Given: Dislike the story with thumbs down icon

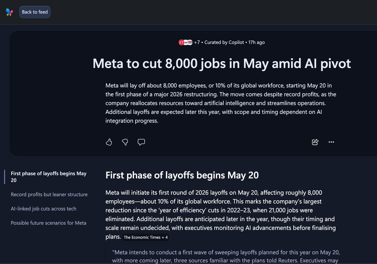Looking at the screenshot, I should 125,142.
